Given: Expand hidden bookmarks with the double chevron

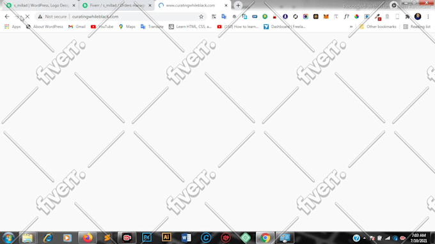Looking at the screenshot, I should click(x=351, y=27).
